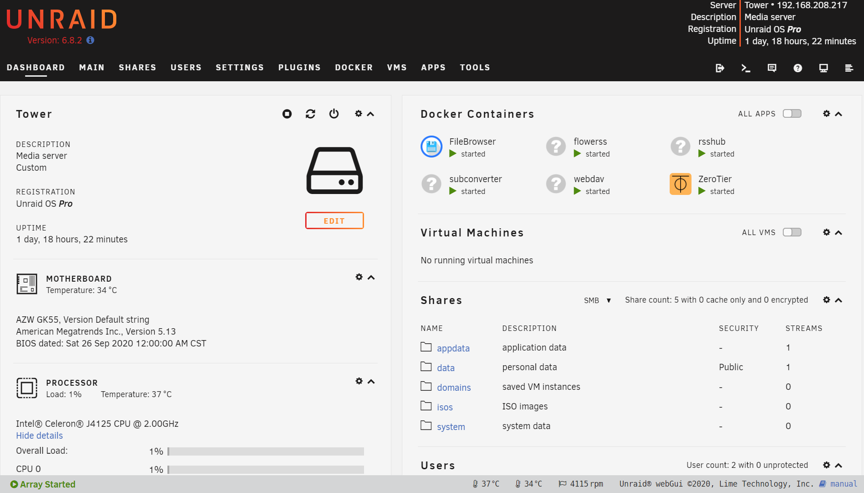Open Tower panel settings gear
The image size is (864, 493).
click(x=359, y=114)
